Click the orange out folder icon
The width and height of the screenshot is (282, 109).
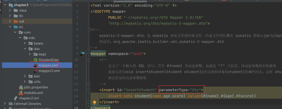[x=16, y=22]
